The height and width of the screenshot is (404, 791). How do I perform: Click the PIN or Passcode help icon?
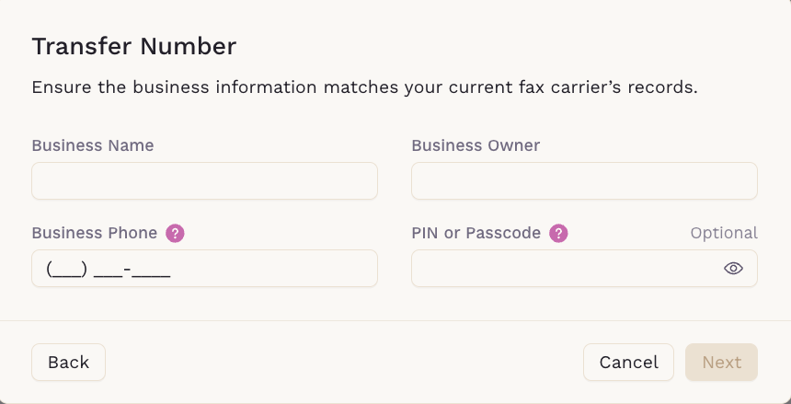pyautogui.click(x=558, y=234)
